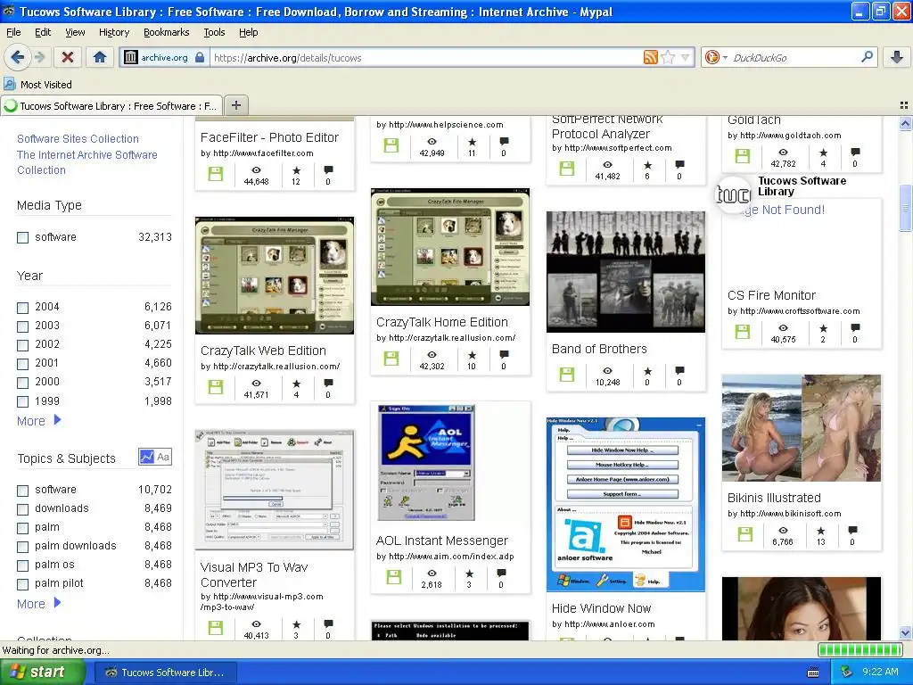Image resolution: width=913 pixels, height=685 pixels.
Task: Click the scrollbar down arrow
Action: click(x=905, y=632)
